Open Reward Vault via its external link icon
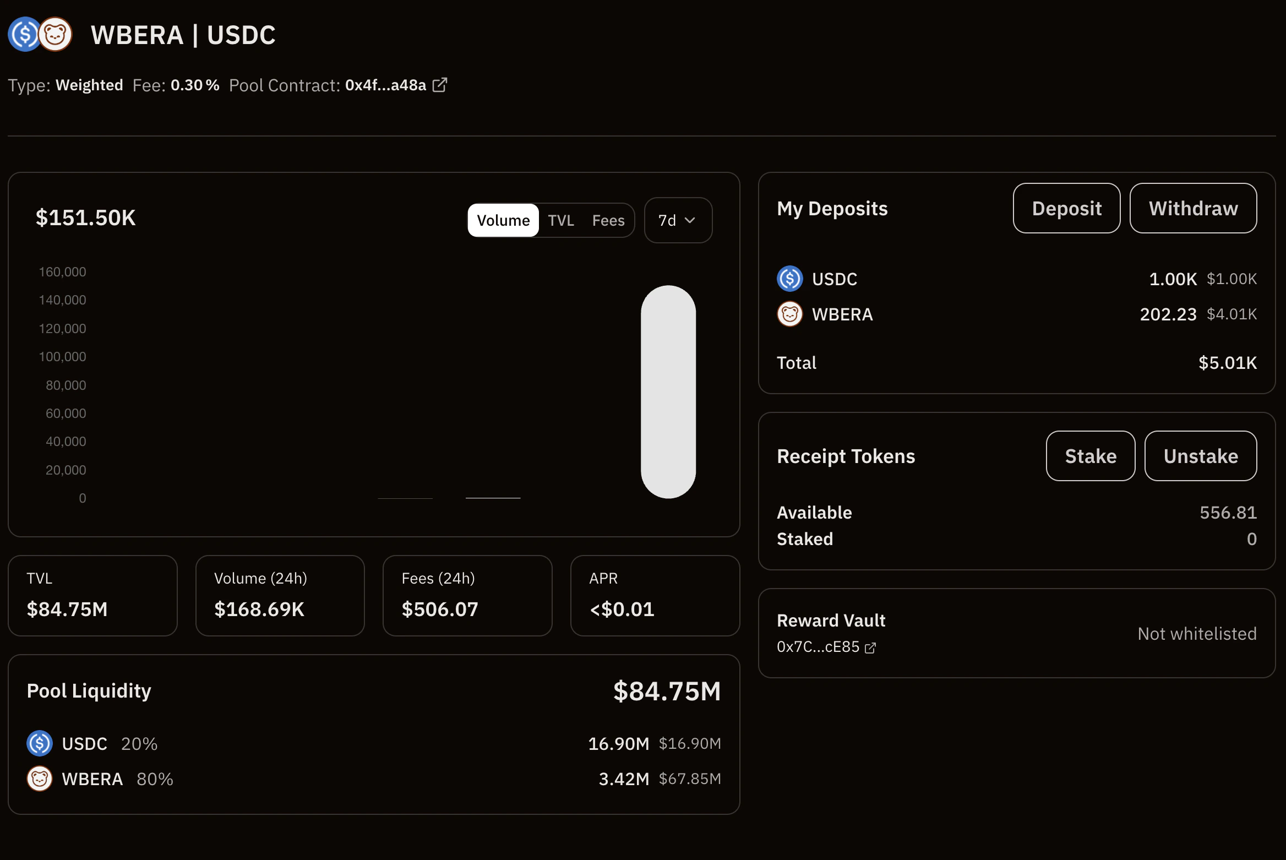Screen dimensions: 1286x860 click(x=870, y=647)
